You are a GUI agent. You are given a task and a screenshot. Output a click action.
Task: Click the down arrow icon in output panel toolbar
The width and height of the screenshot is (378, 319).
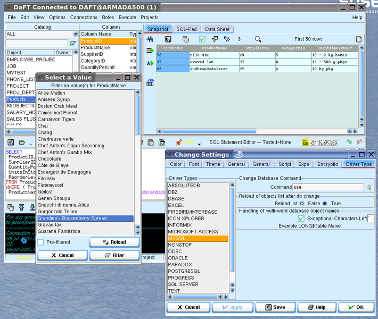pyautogui.click(x=32, y=207)
